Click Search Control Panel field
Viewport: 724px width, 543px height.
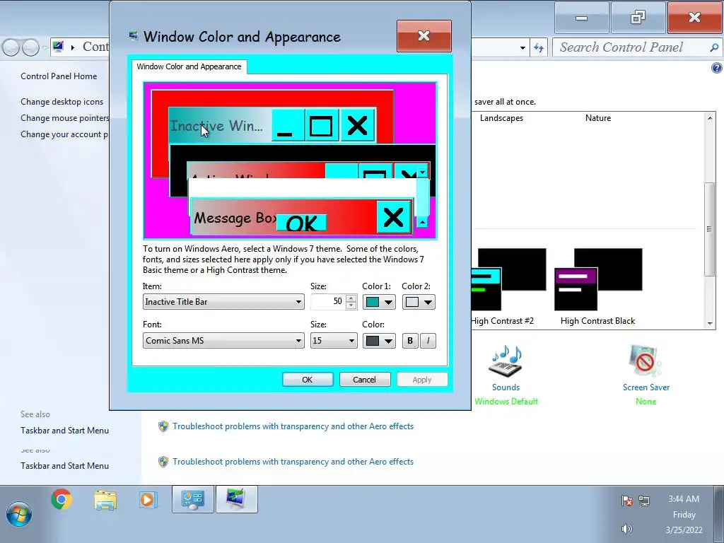(633, 47)
